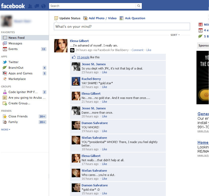The width and height of the screenshot is (209, 196).
Task: Like Damon's YOU WHORE comment
Action: pyautogui.click(x=104, y=131)
